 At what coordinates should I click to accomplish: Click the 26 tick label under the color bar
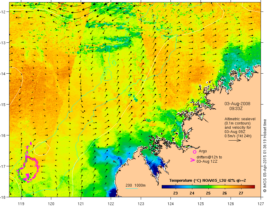pos(225,193)
